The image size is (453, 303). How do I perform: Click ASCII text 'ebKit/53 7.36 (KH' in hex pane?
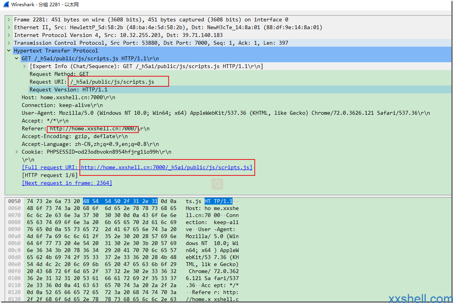point(212,257)
